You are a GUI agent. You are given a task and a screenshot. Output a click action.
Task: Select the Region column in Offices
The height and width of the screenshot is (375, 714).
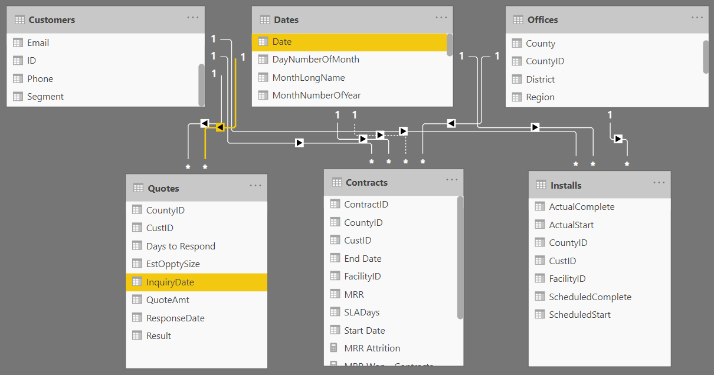coord(604,97)
